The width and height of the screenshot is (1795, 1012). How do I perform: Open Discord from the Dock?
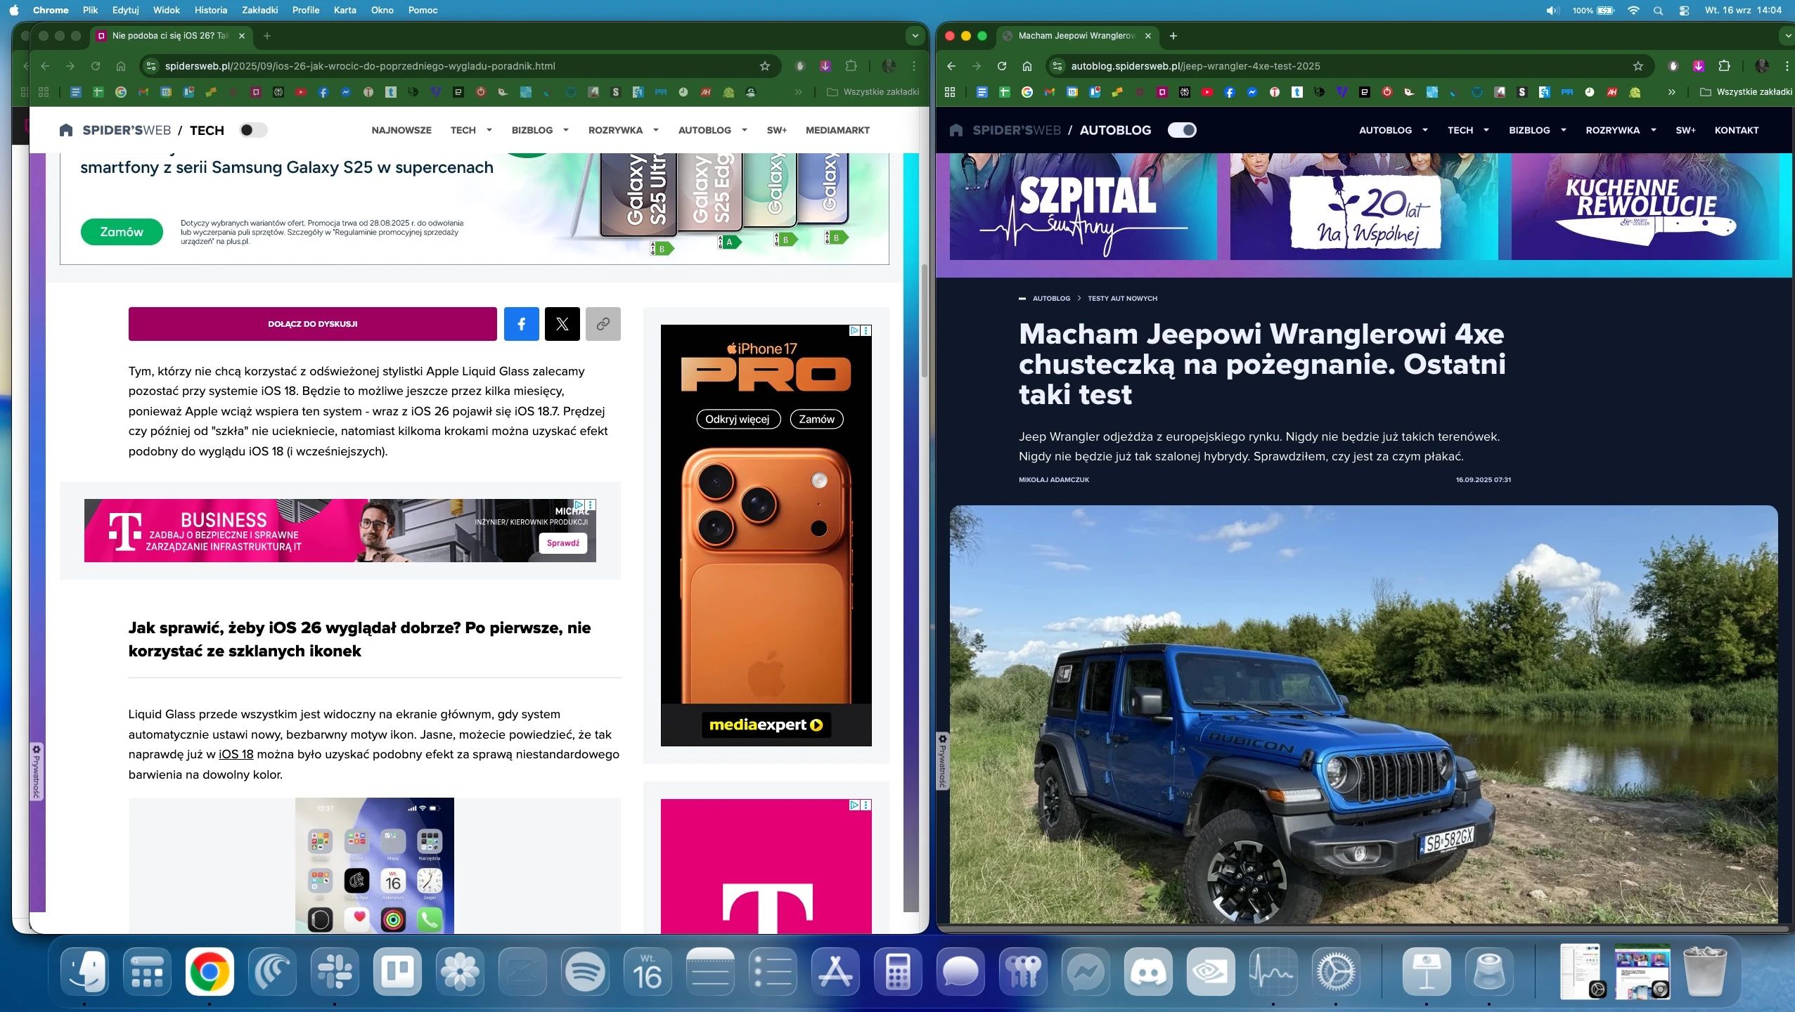tap(1148, 972)
